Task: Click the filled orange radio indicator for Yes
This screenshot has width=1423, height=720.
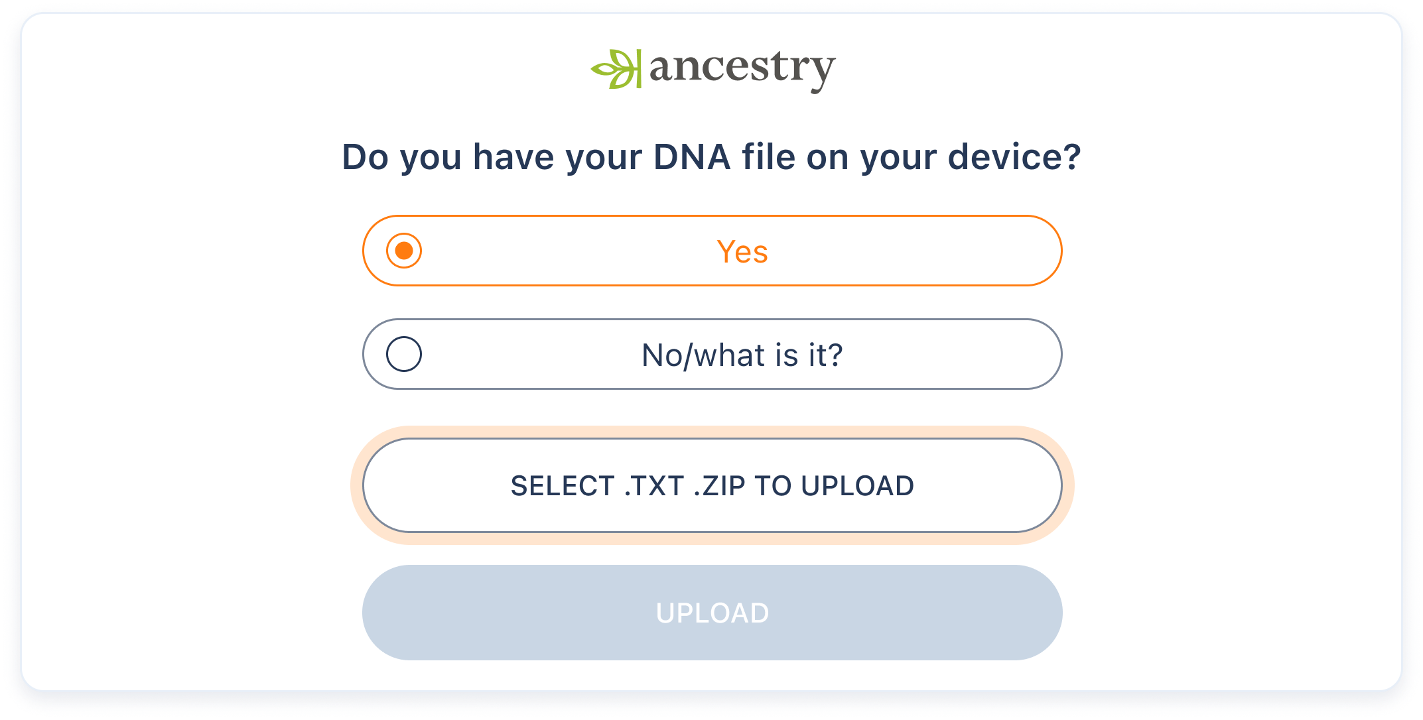Action: tap(404, 251)
